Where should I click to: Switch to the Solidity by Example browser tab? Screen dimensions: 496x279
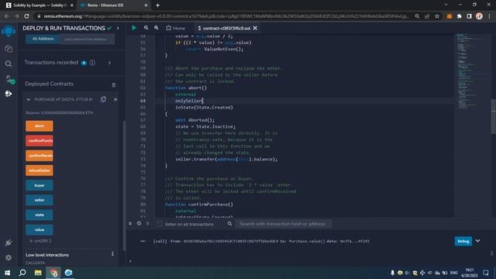pos(40,5)
